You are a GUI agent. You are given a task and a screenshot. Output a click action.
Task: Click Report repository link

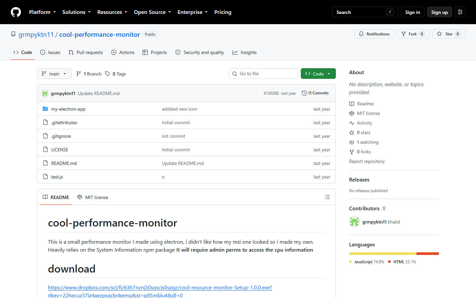coord(367,161)
